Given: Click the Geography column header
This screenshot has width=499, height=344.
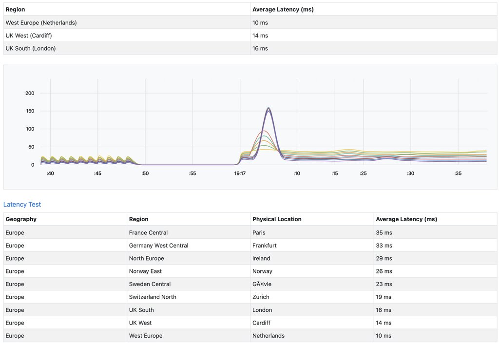Looking at the screenshot, I should tap(21, 219).
